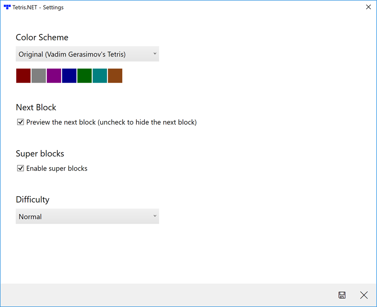Click the save settings floppy disk icon

pyautogui.click(x=342, y=295)
